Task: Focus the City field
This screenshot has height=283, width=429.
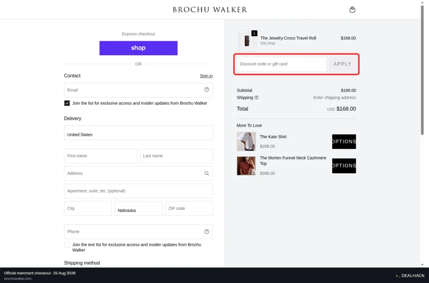Action: (88, 208)
